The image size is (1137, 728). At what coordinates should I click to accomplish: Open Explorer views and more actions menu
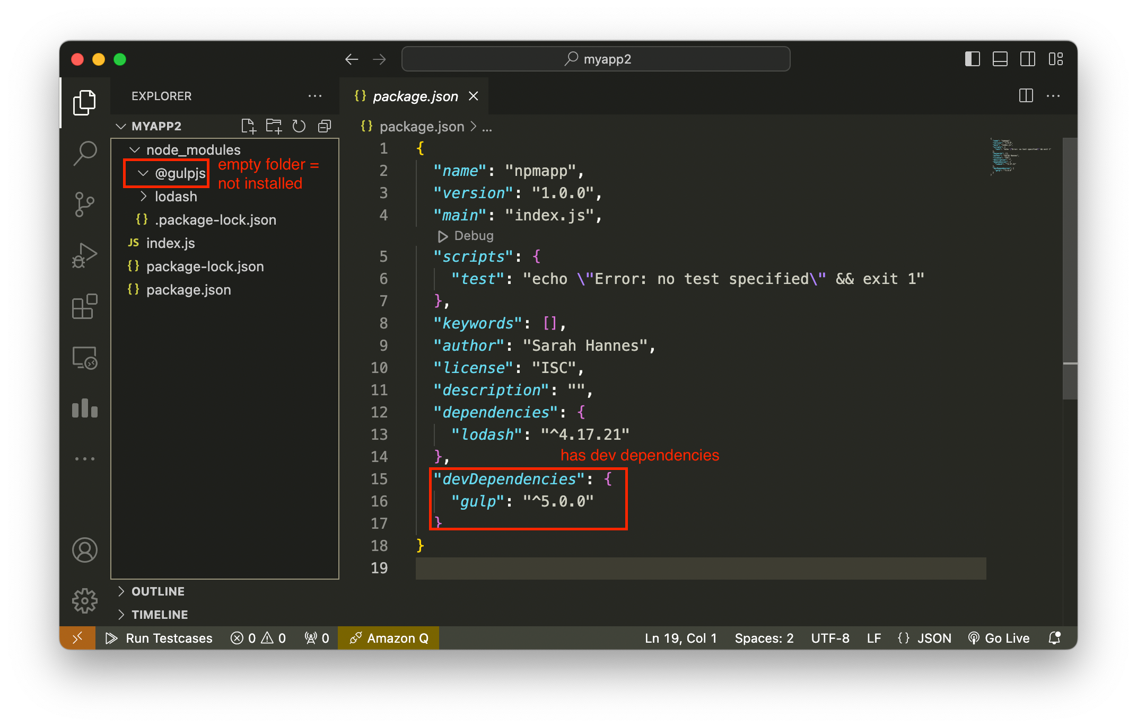[x=315, y=96]
